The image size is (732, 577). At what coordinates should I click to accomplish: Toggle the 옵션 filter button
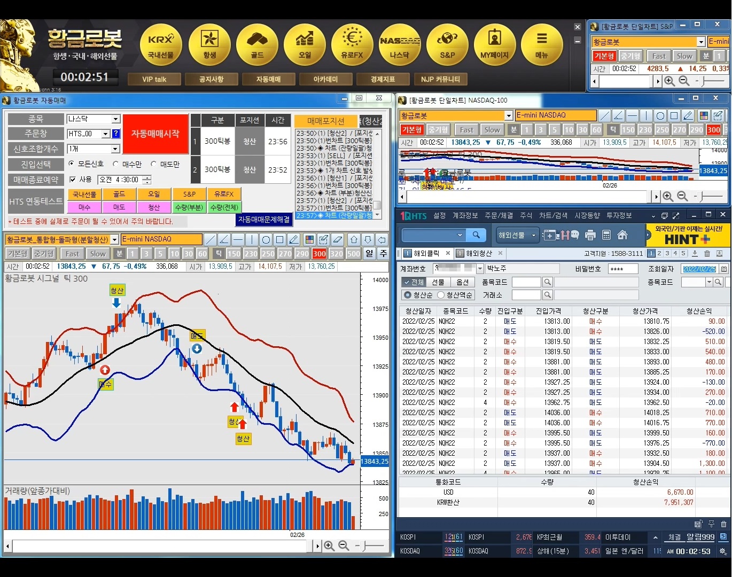click(x=462, y=282)
